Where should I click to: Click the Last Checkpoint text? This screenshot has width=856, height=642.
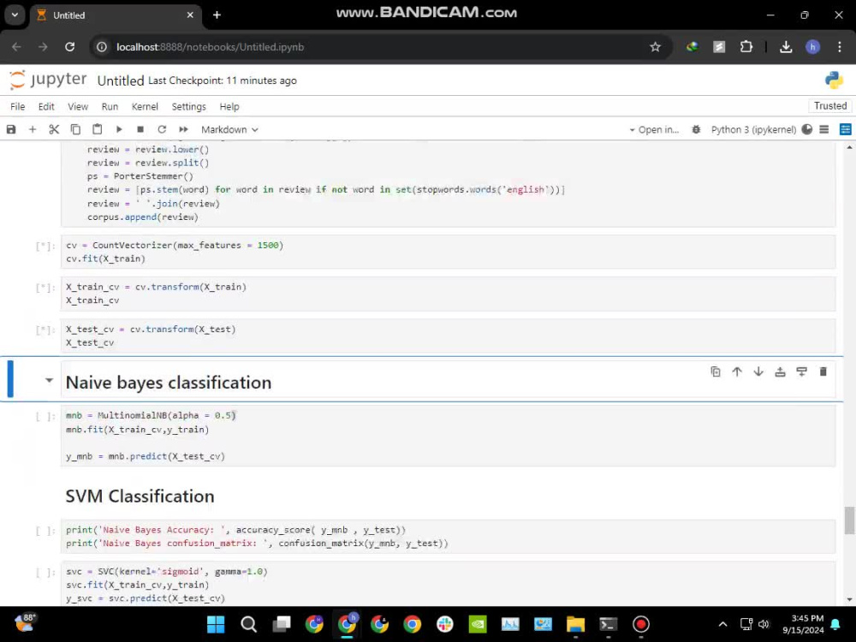pos(223,80)
